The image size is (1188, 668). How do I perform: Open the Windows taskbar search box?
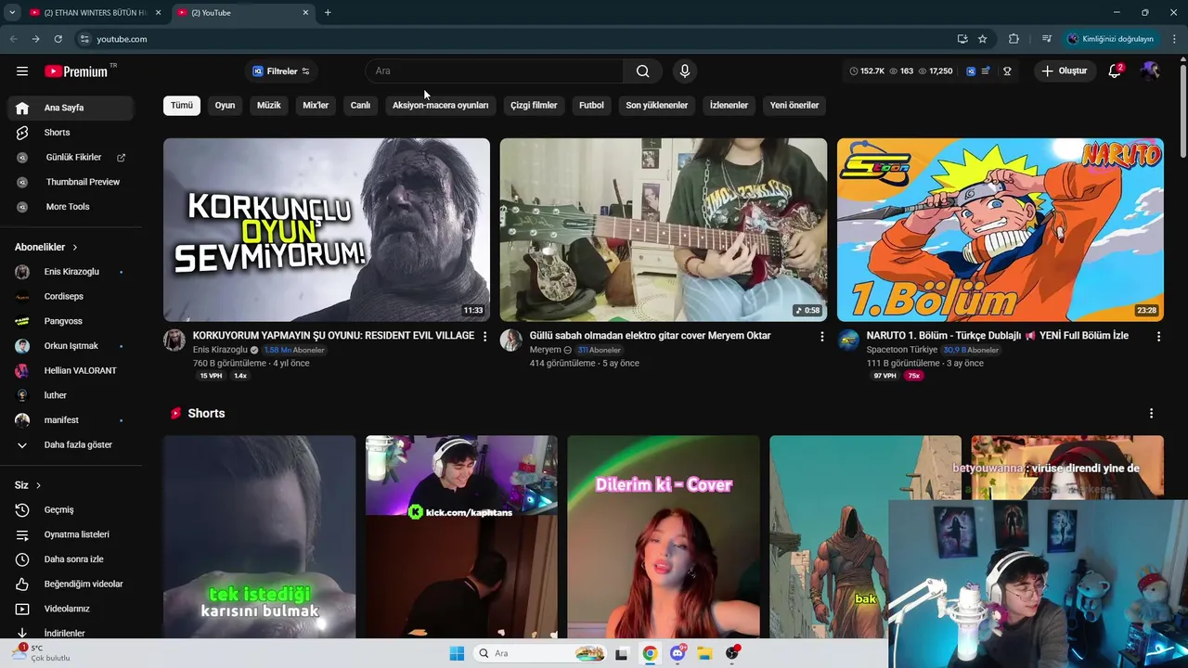(x=540, y=653)
